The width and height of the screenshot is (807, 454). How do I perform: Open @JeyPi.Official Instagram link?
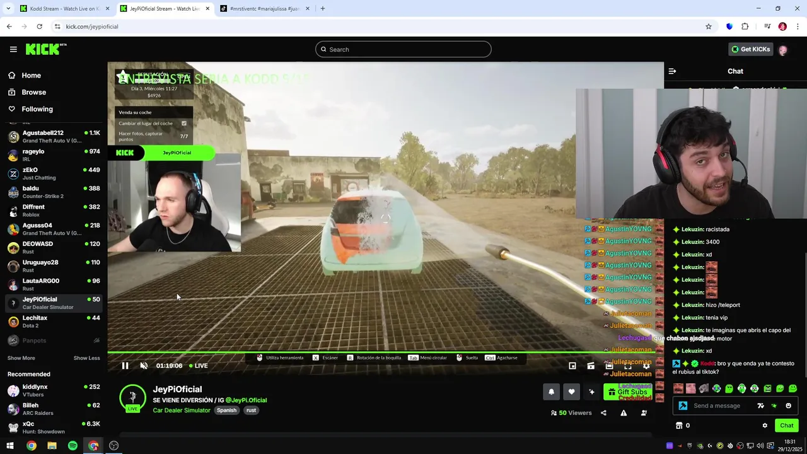coord(246,400)
